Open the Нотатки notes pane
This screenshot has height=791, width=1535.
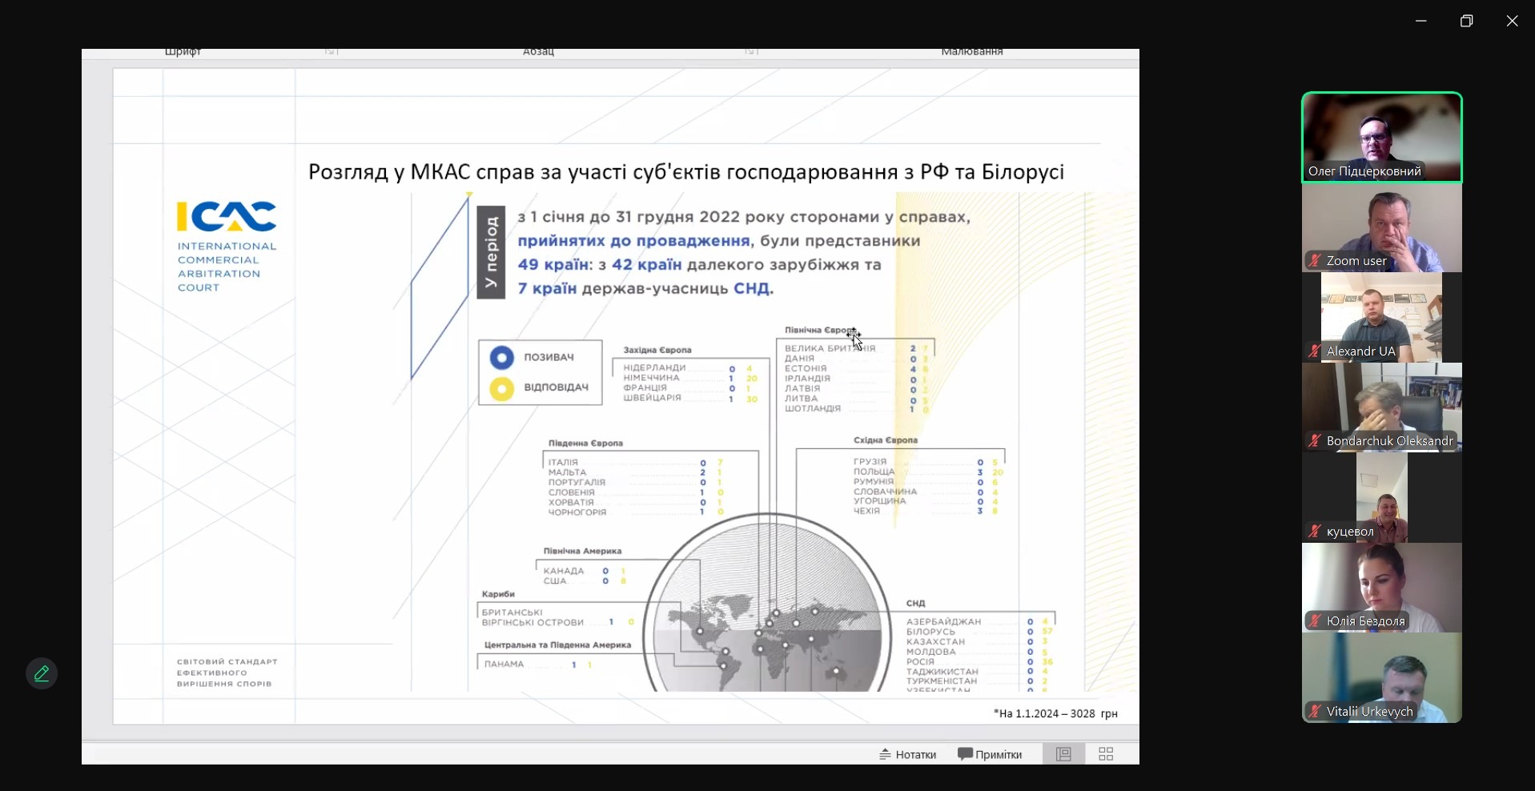(x=907, y=754)
